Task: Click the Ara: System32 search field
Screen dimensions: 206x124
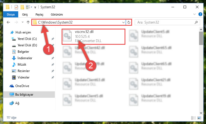Action: (167, 22)
